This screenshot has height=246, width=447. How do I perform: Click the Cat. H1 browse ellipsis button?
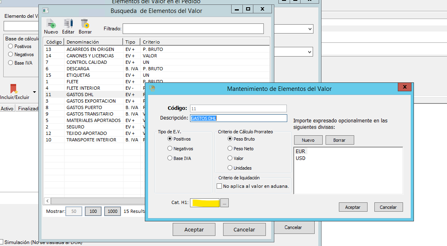[x=225, y=203]
